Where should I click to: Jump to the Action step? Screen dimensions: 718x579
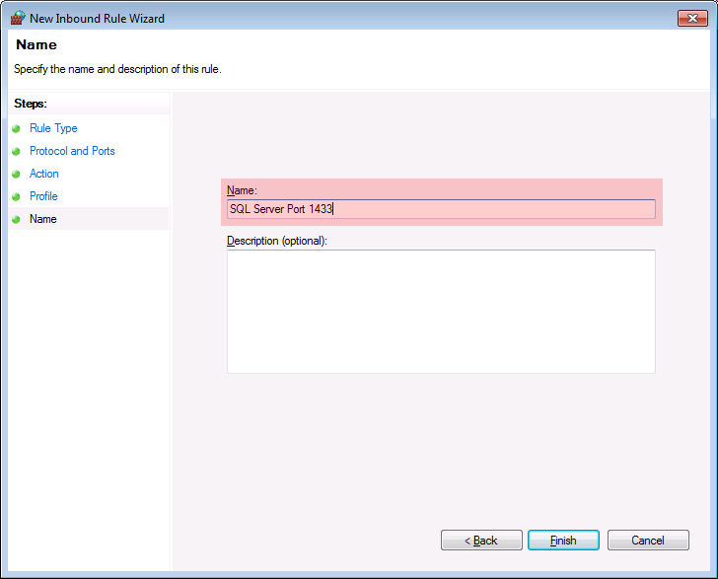point(44,174)
